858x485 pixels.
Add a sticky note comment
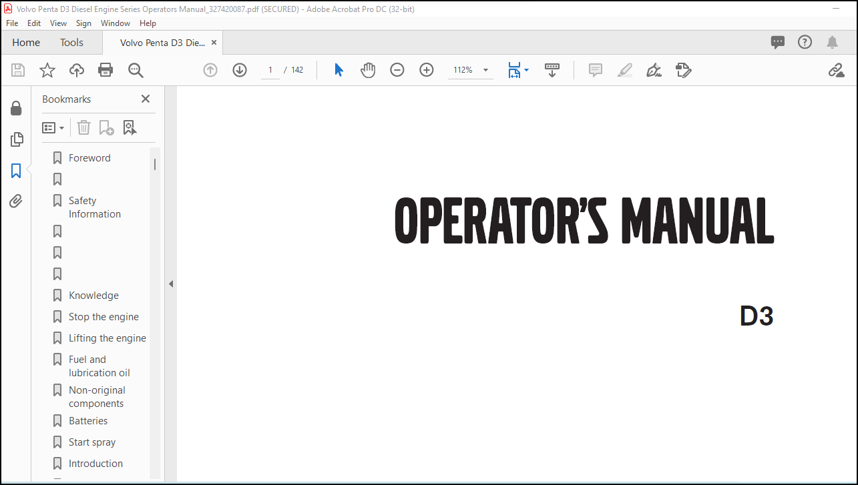tap(596, 70)
